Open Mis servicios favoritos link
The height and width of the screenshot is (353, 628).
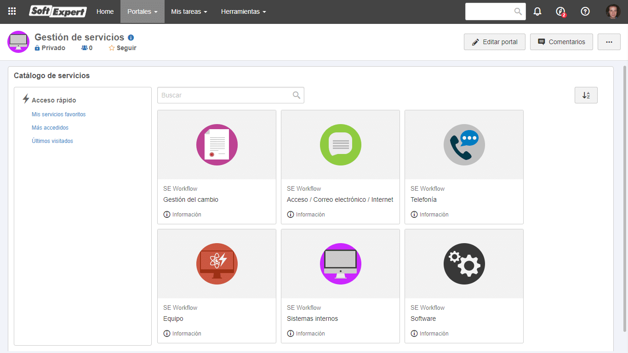pyautogui.click(x=59, y=114)
